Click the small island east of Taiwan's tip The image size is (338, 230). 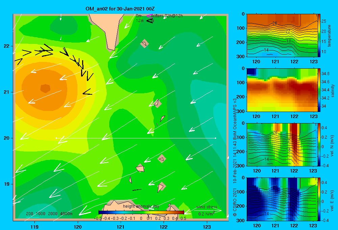[x=144, y=44]
